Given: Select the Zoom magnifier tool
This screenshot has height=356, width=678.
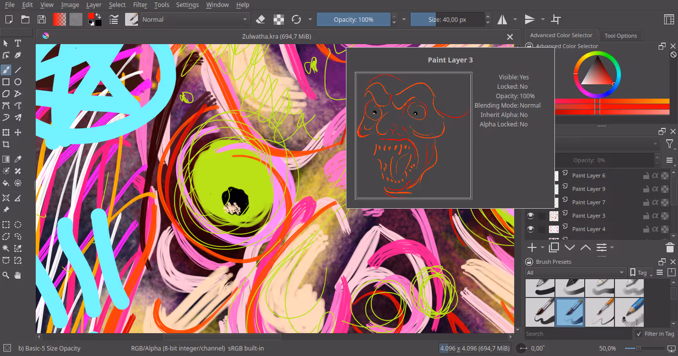Looking at the screenshot, I should (6, 275).
